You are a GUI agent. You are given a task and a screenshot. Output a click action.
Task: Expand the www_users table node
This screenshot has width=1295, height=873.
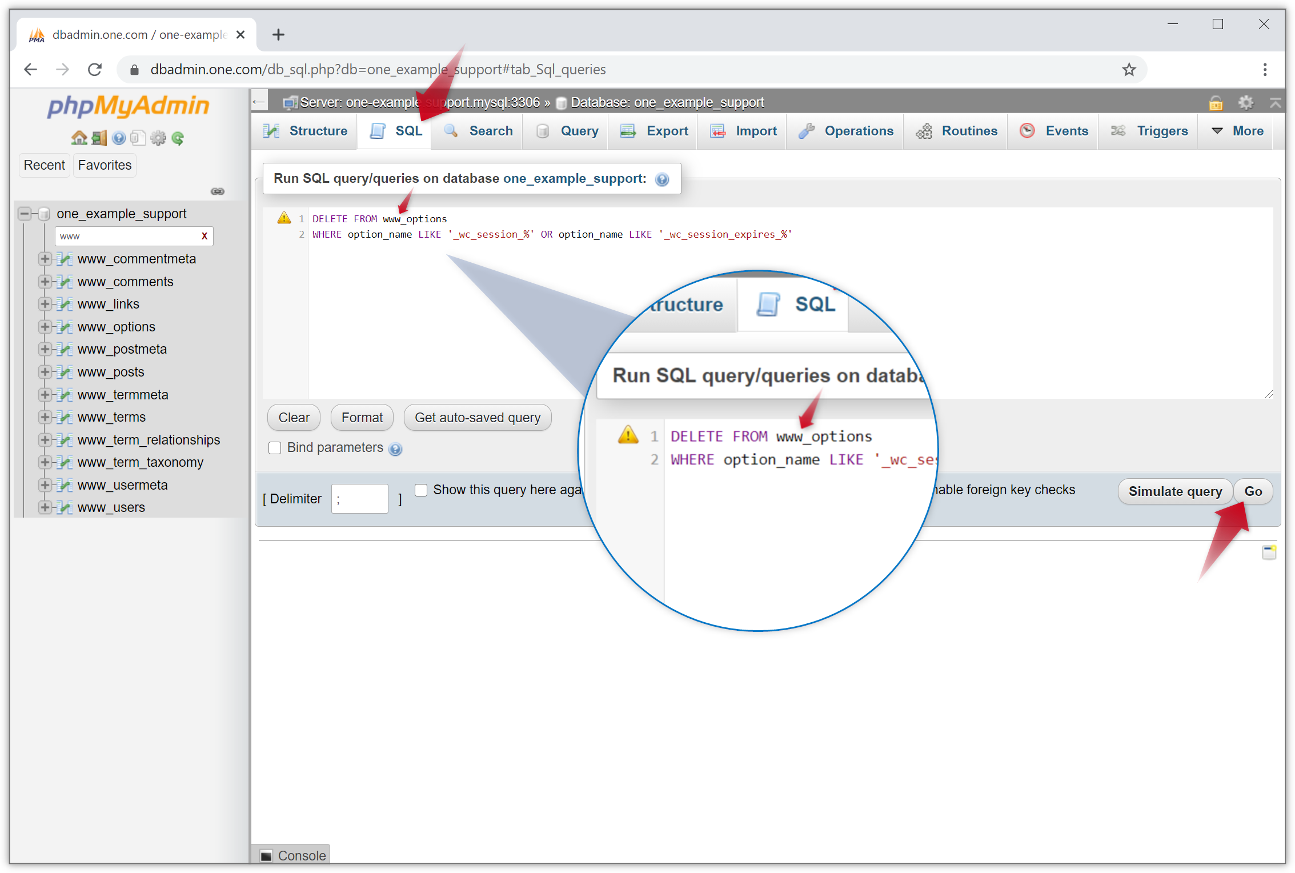click(45, 507)
